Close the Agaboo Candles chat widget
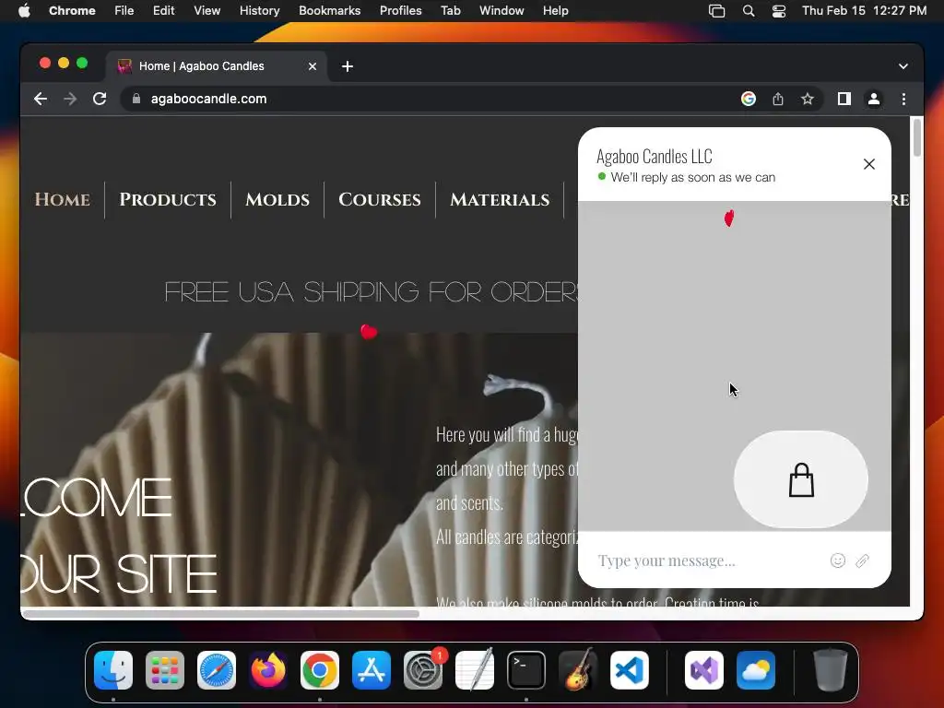944x708 pixels. (x=868, y=164)
